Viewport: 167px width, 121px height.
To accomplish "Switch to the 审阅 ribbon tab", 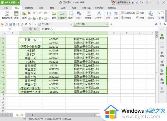I will coord(63,8).
